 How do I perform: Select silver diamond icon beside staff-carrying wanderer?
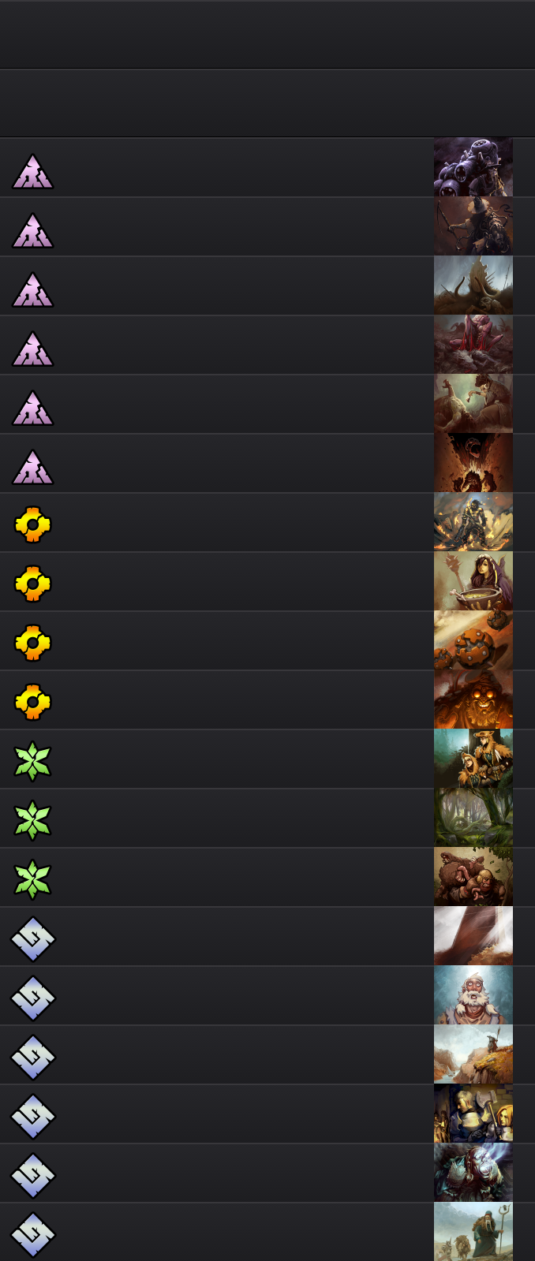pyautogui.click(x=32, y=1234)
